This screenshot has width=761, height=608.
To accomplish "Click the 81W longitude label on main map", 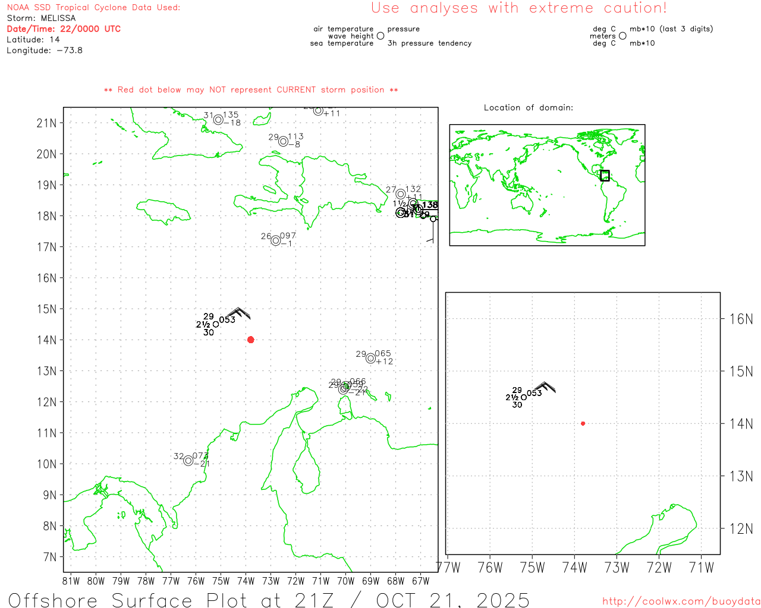I will click(x=71, y=581).
